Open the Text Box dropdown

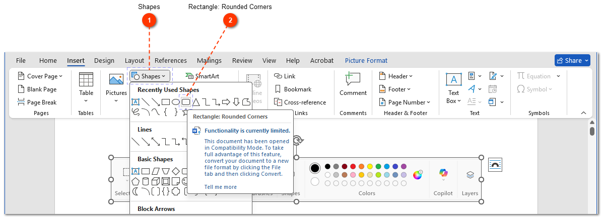[454, 88]
